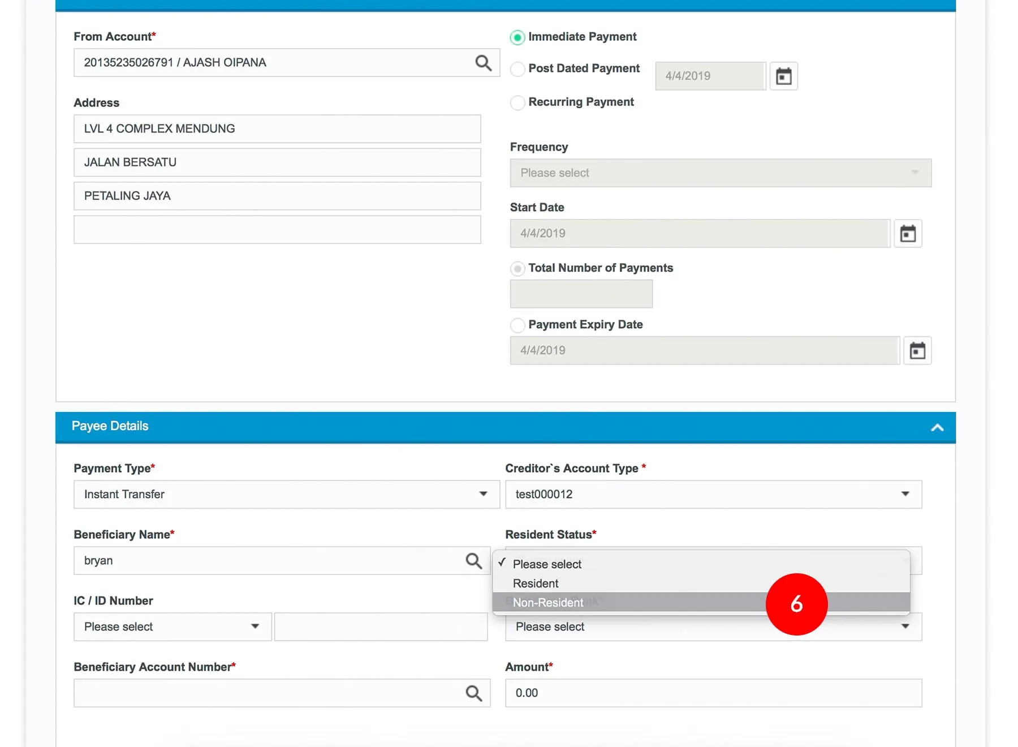Choose Non-Resident from the Resident Status list
The height and width of the screenshot is (747, 1018).
tap(547, 603)
